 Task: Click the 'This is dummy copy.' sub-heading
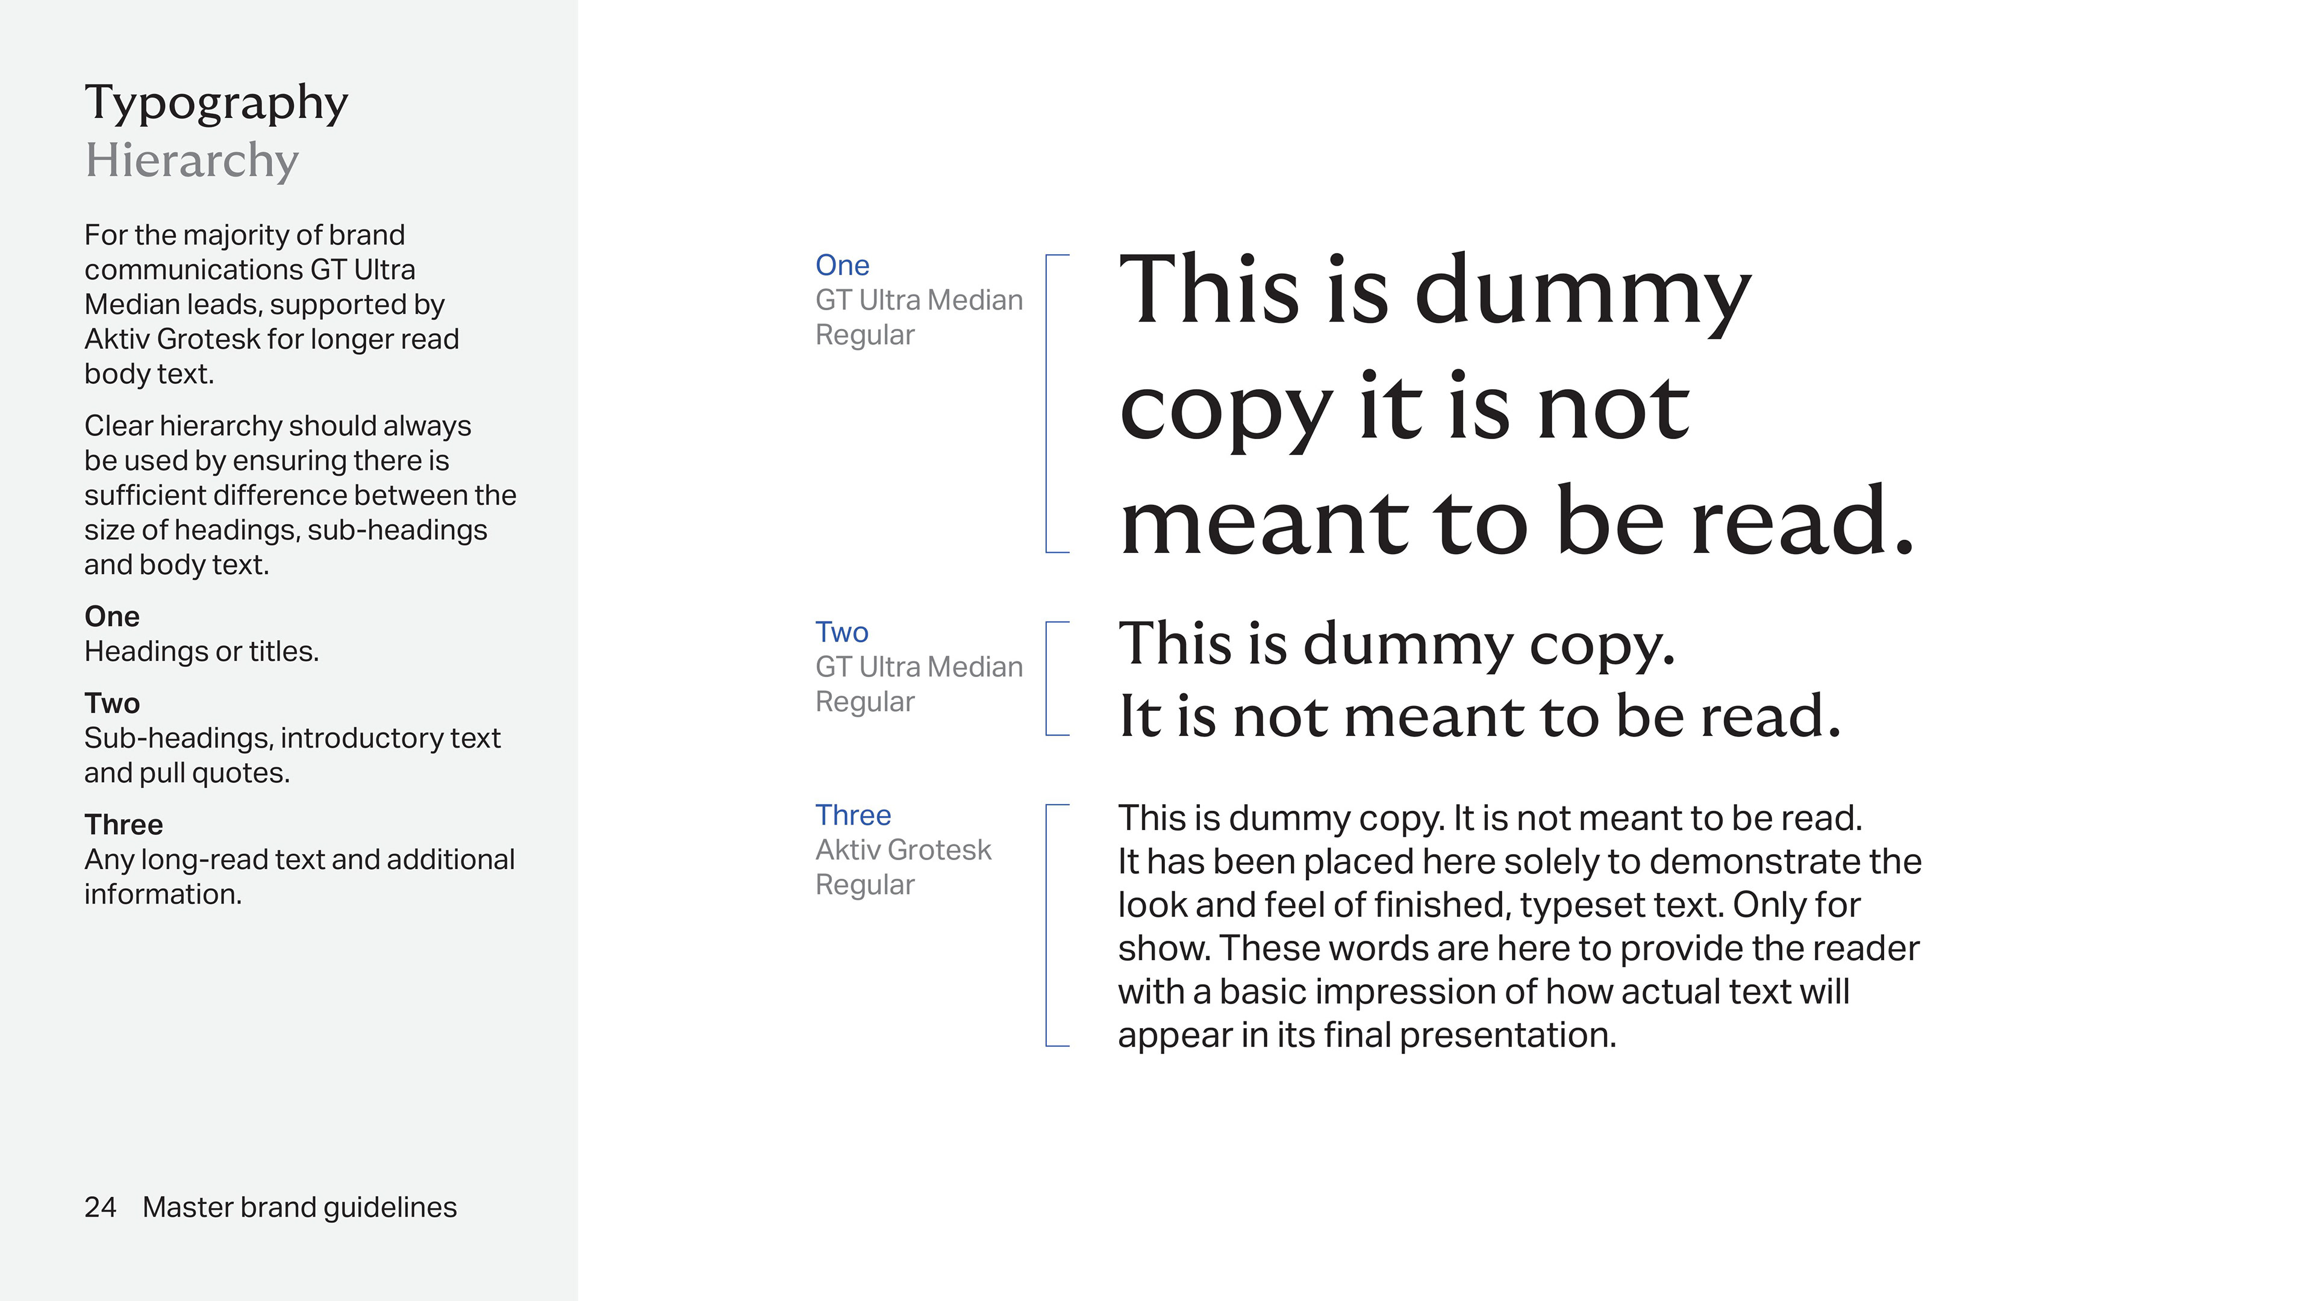1396,644
